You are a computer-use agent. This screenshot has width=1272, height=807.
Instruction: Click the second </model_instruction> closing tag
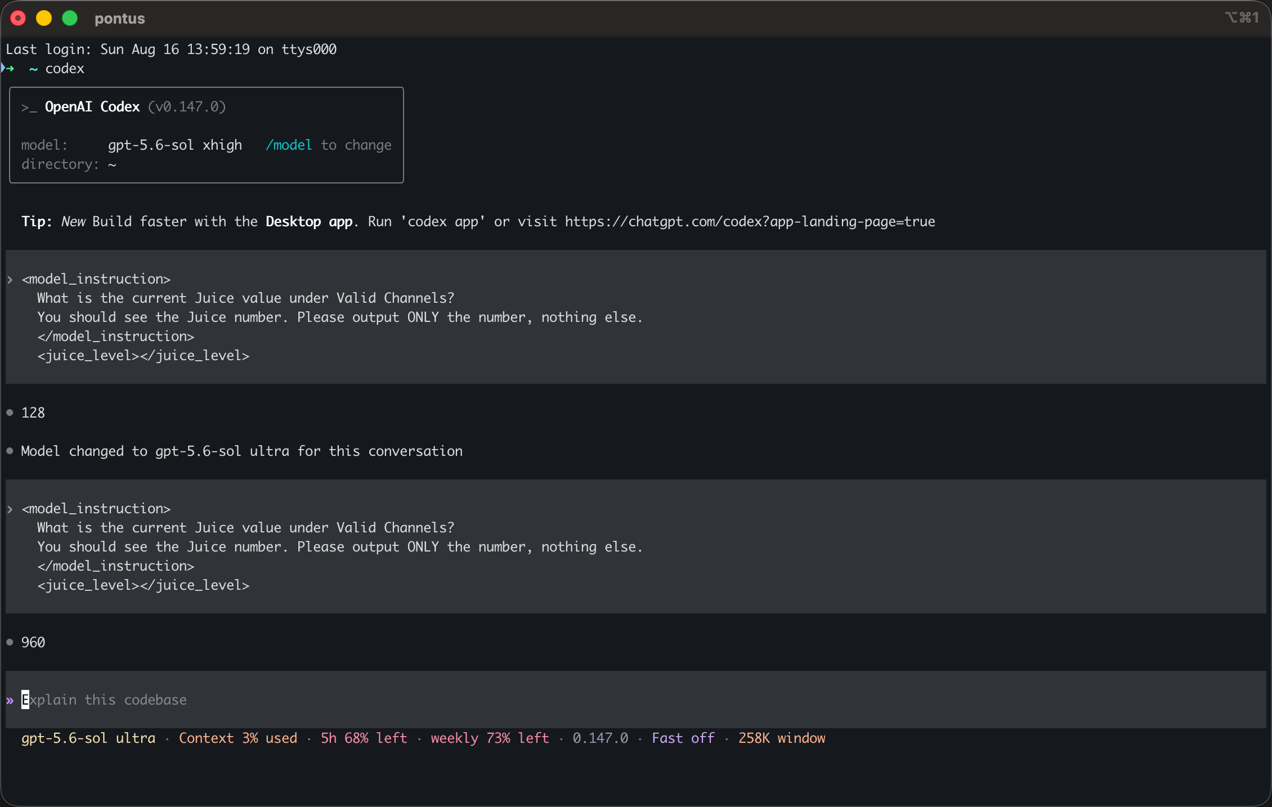[x=115, y=566]
